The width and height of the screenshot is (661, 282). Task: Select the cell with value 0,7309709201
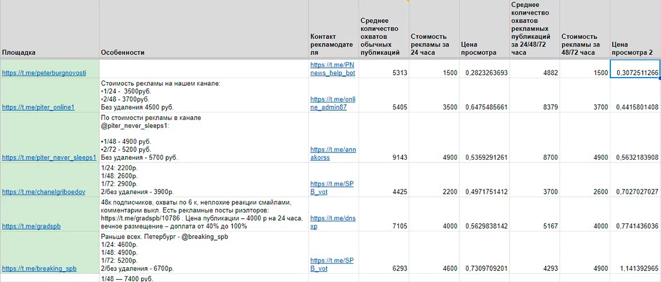pyautogui.click(x=484, y=252)
